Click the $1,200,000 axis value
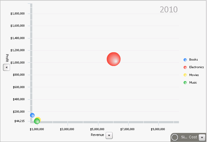The height and width of the screenshot is (142, 207). coord(18,50)
